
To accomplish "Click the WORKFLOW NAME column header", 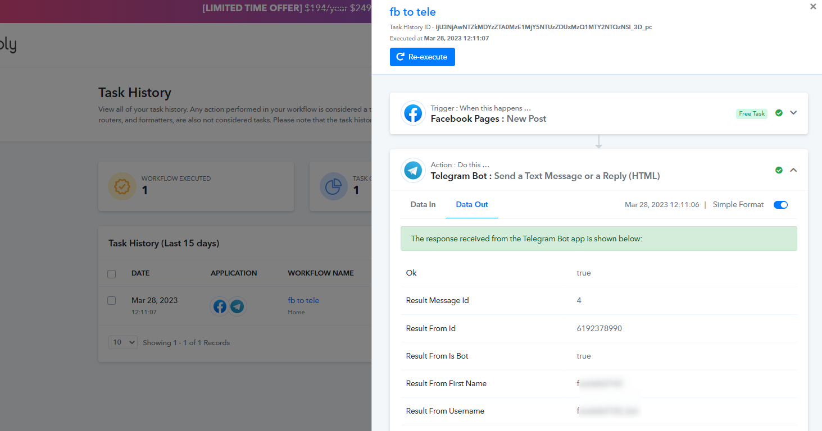I will coord(321,273).
